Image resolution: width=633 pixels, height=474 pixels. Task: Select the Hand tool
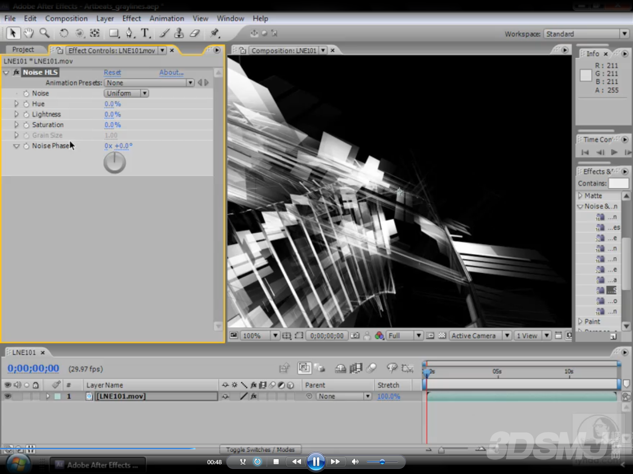[x=28, y=33]
